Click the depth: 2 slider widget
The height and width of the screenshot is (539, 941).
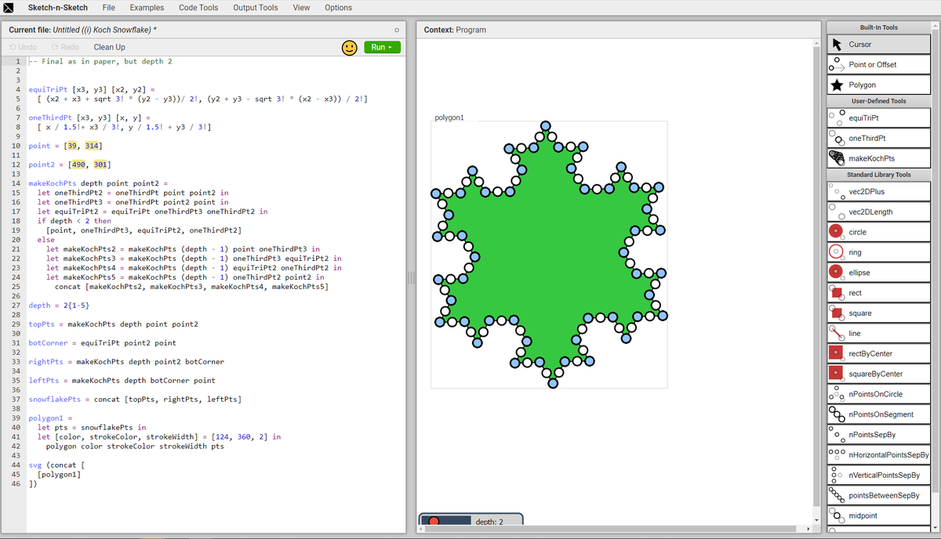click(x=471, y=521)
